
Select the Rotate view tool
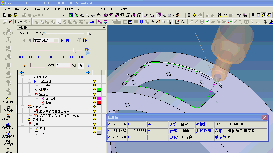pos(98,15)
